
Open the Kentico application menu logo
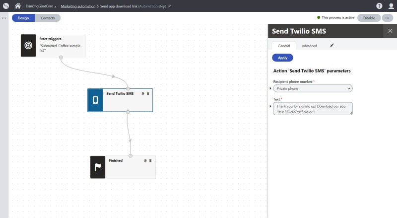click(x=6, y=6)
